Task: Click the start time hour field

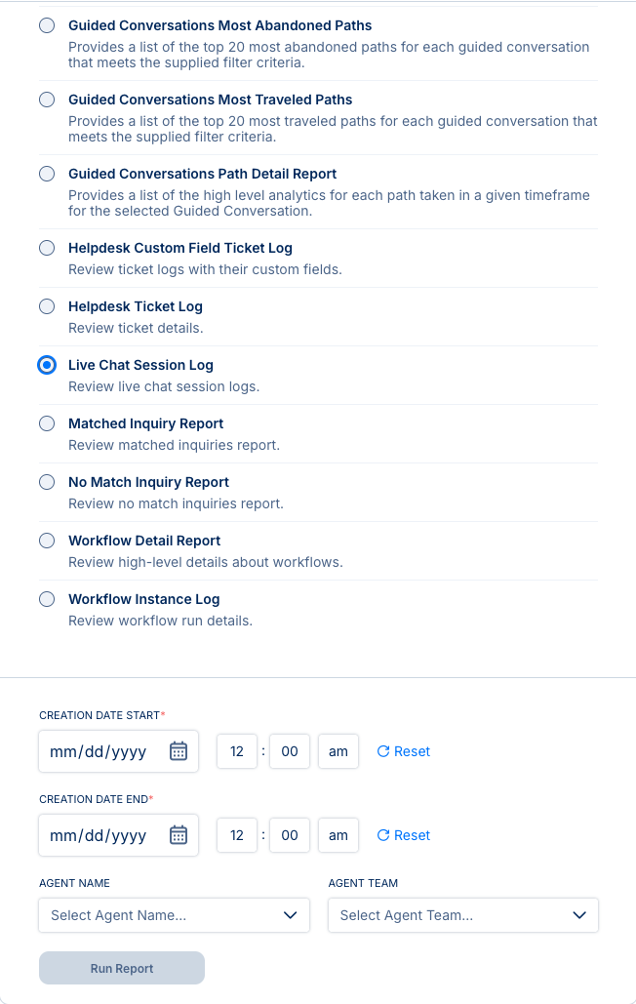Action: pos(237,751)
